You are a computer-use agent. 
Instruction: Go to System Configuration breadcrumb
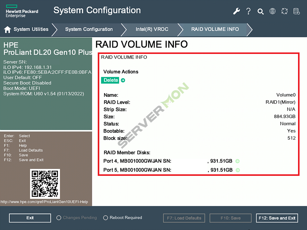point(89,29)
